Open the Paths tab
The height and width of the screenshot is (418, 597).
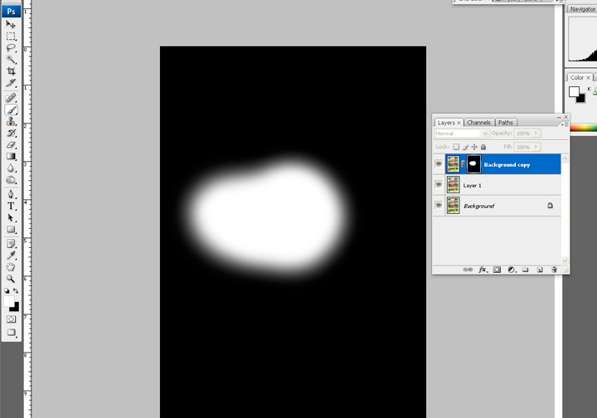506,123
